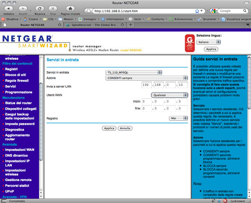The height and width of the screenshot is (203, 251).
Task: Open Impostazioni IP LAN
Action: coord(17,163)
